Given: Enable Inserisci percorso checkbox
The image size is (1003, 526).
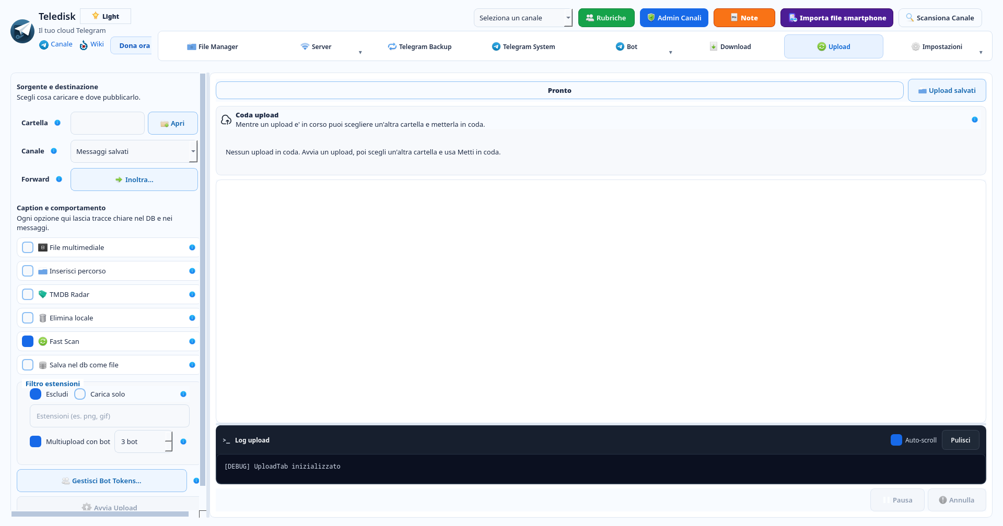Looking at the screenshot, I should coord(28,271).
